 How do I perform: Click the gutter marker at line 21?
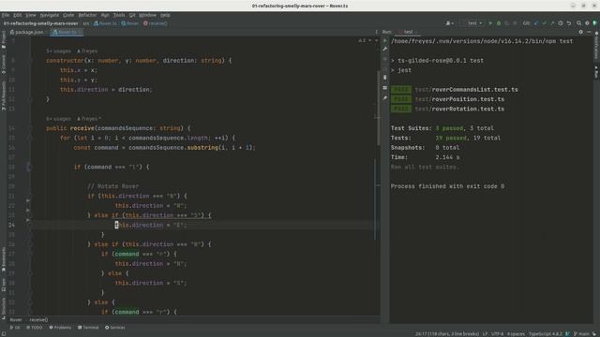[x=28, y=199]
